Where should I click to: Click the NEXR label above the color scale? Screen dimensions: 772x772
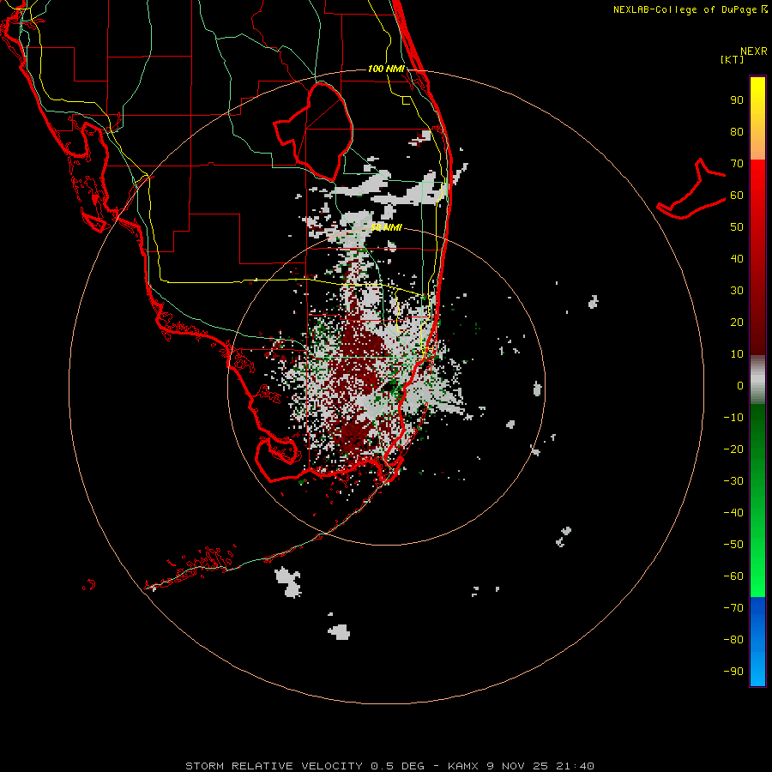[x=754, y=51]
